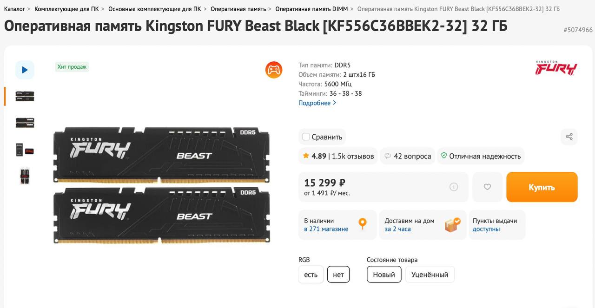This screenshot has width=595, height=308.
Task: Open the в 271 магазине link
Action: (326, 229)
